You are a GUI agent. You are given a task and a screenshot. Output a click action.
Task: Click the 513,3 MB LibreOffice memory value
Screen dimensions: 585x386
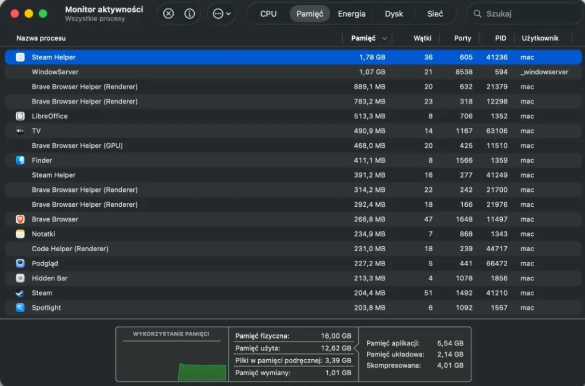[x=370, y=116]
